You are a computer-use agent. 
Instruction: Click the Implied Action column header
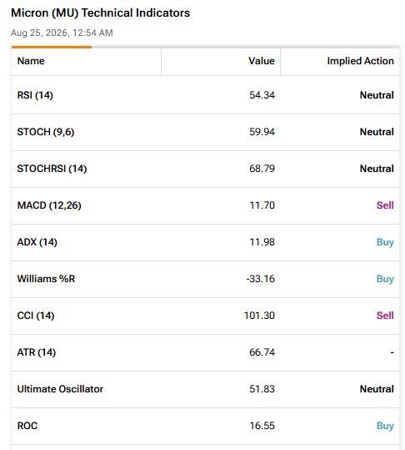pos(360,61)
